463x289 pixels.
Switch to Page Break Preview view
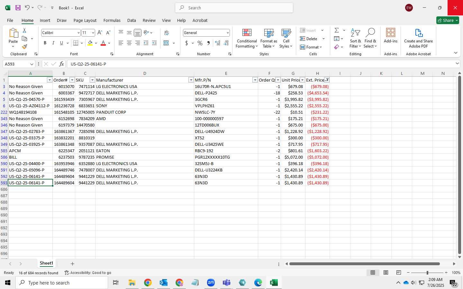coord(399,273)
